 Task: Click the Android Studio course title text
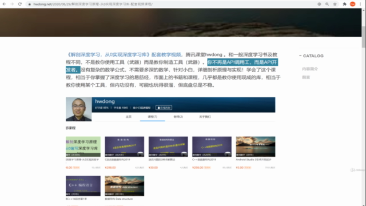click(x=253, y=160)
